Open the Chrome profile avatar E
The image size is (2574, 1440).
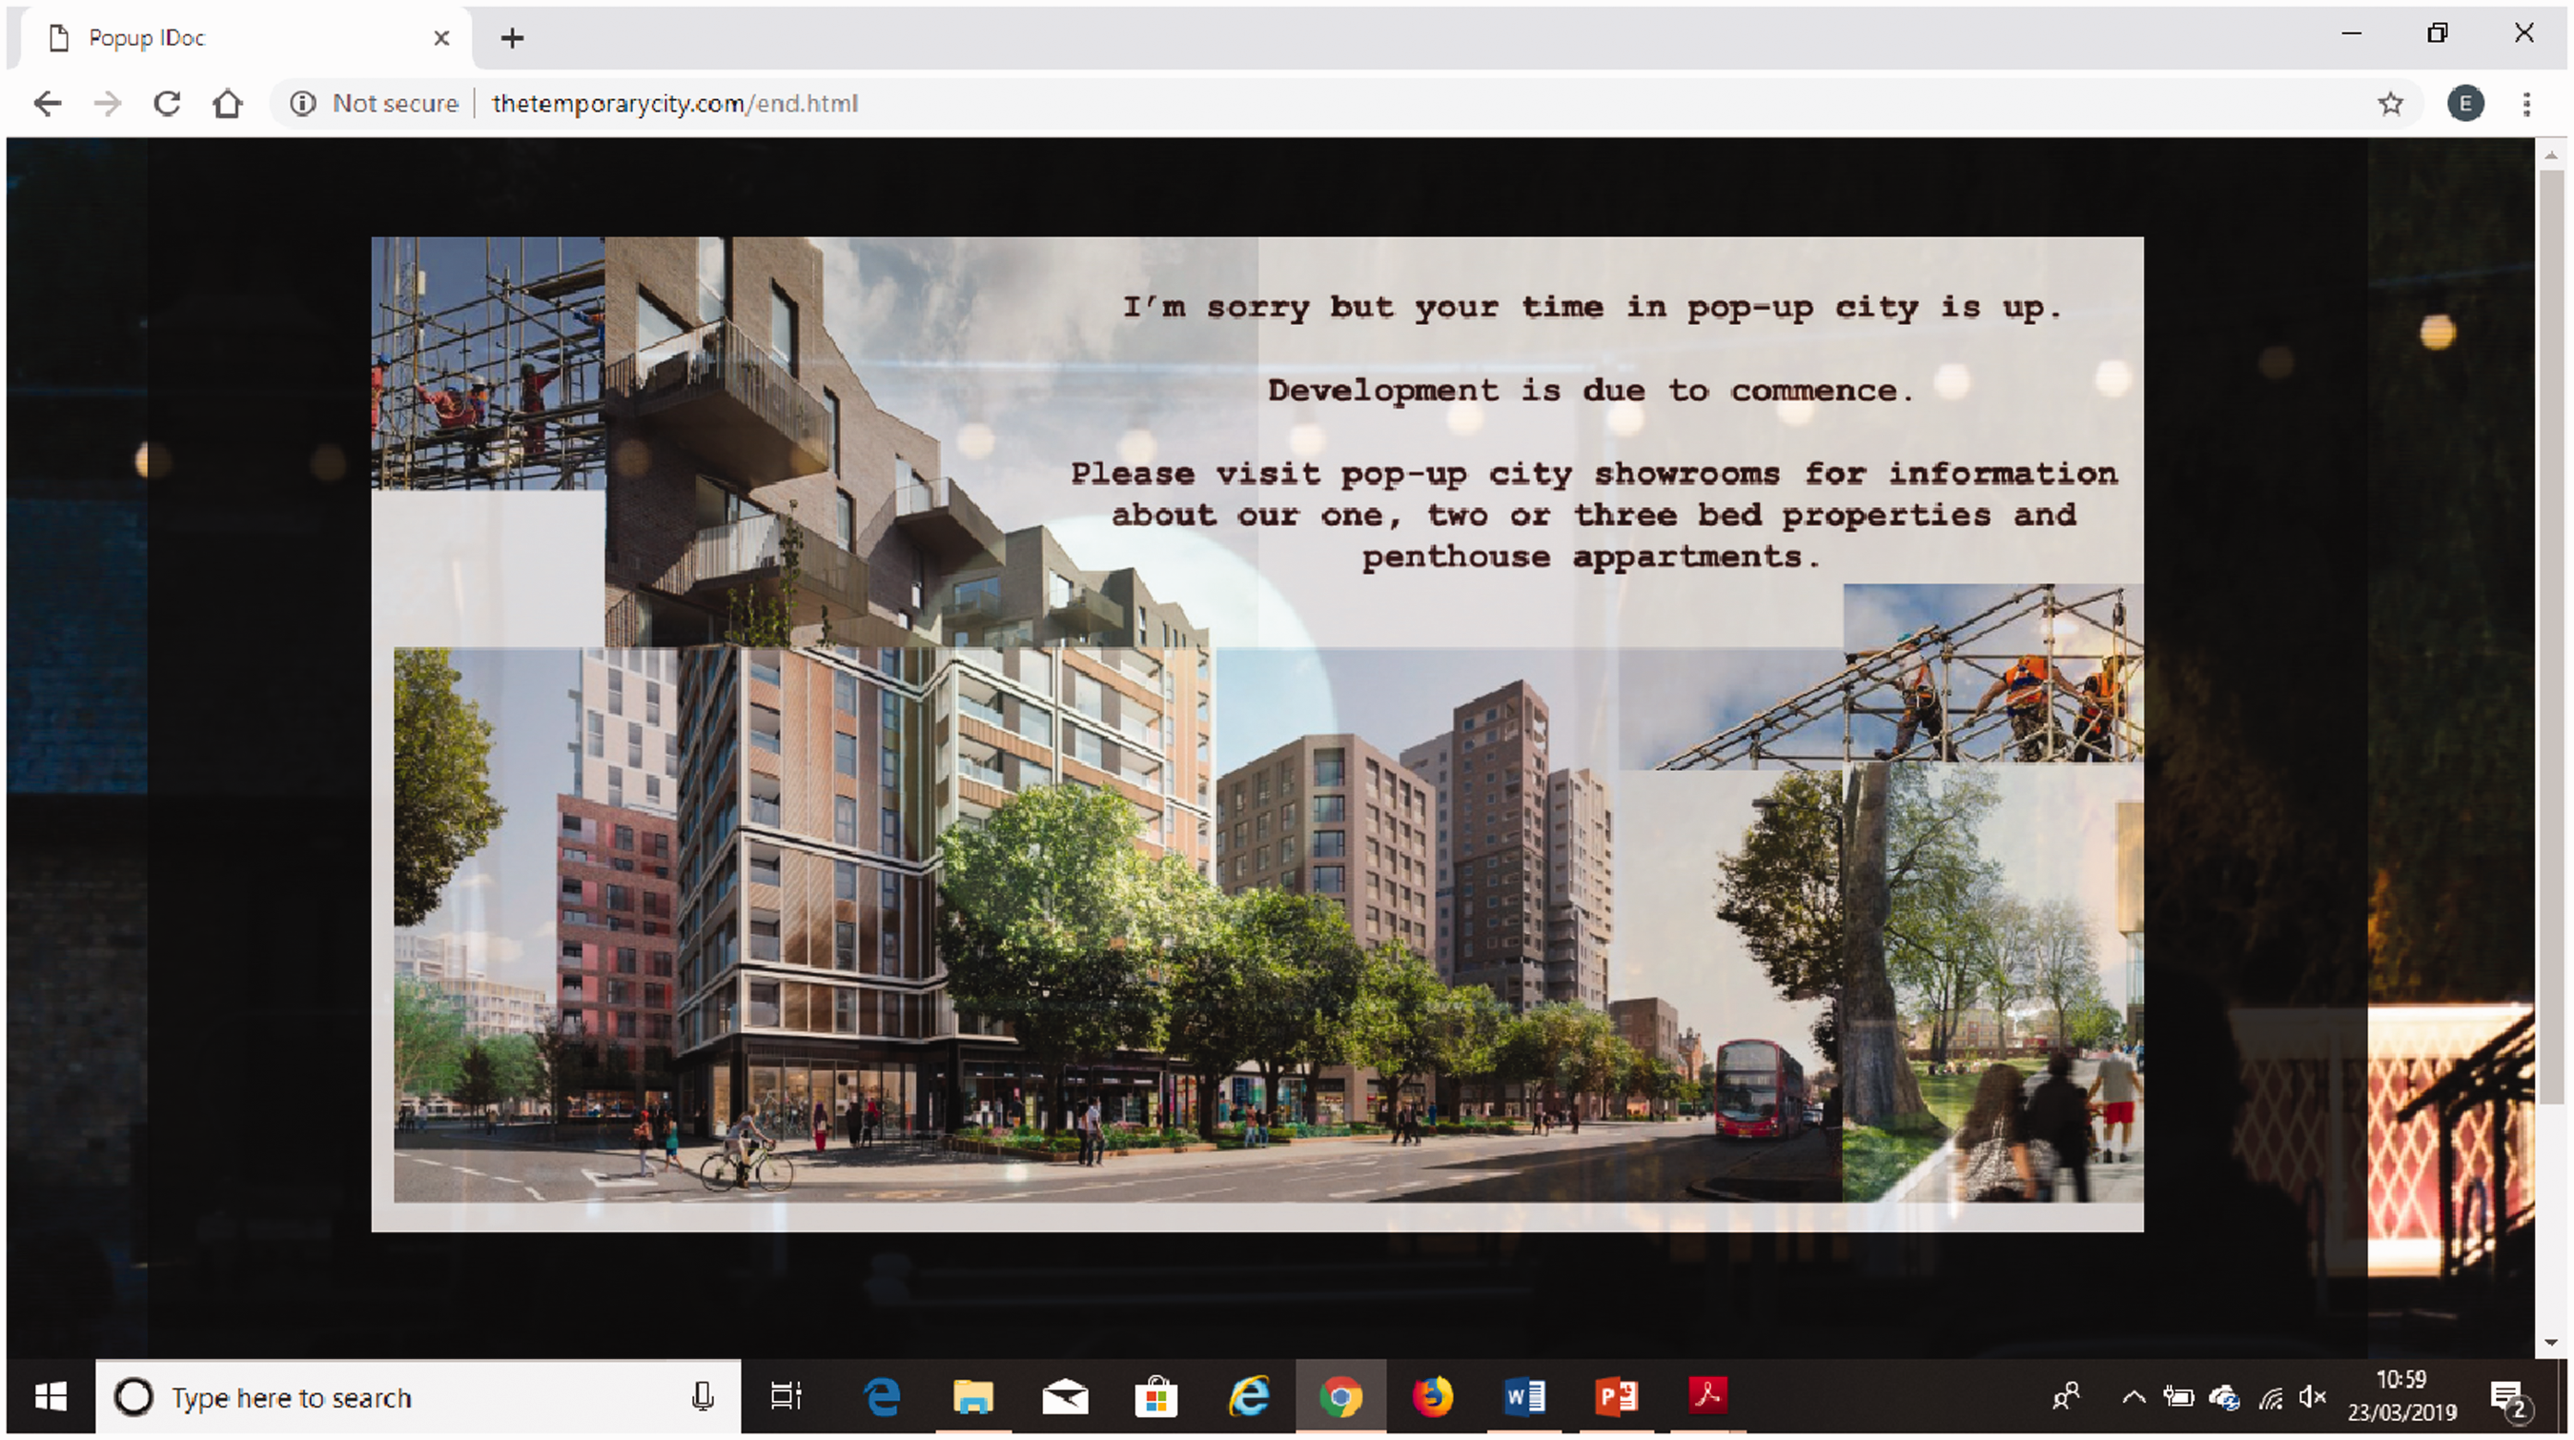[2465, 104]
